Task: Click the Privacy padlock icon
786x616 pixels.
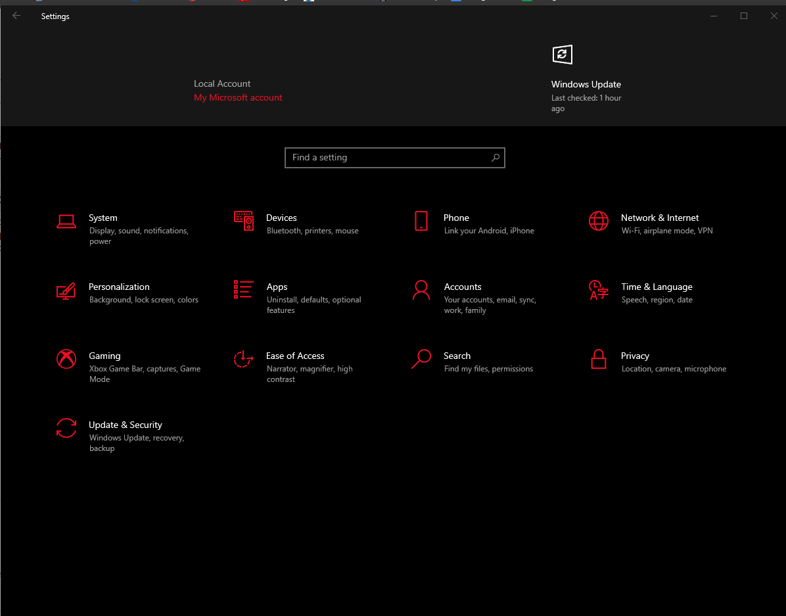Action: [599, 359]
